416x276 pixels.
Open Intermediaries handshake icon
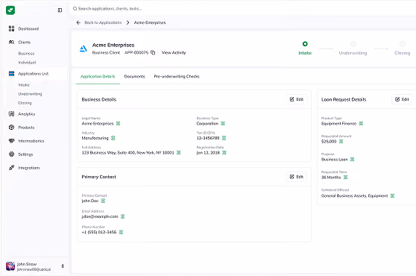pyautogui.click(x=11, y=141)
